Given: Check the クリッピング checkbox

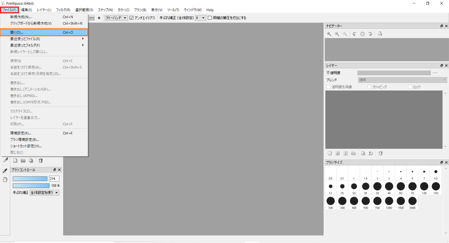Looking at the screenshot, I should pos(369,87).
